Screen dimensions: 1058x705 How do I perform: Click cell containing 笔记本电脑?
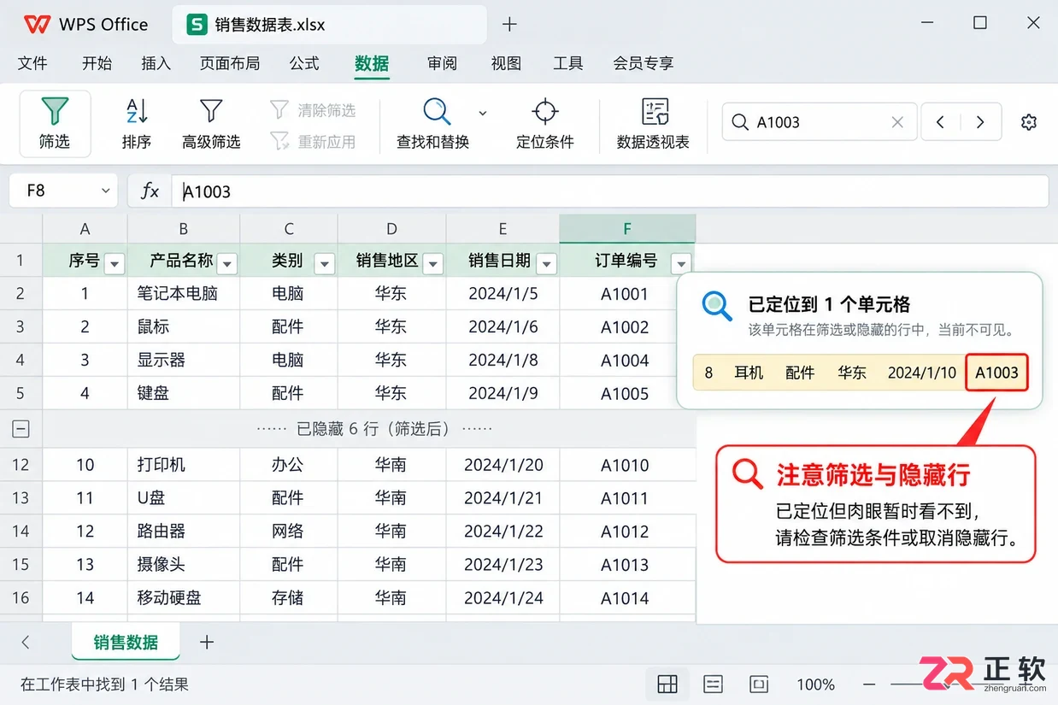pos(184,294)
